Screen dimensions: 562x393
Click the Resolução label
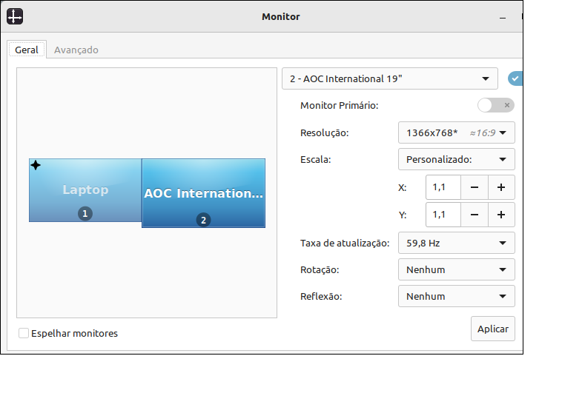point(324,133)
